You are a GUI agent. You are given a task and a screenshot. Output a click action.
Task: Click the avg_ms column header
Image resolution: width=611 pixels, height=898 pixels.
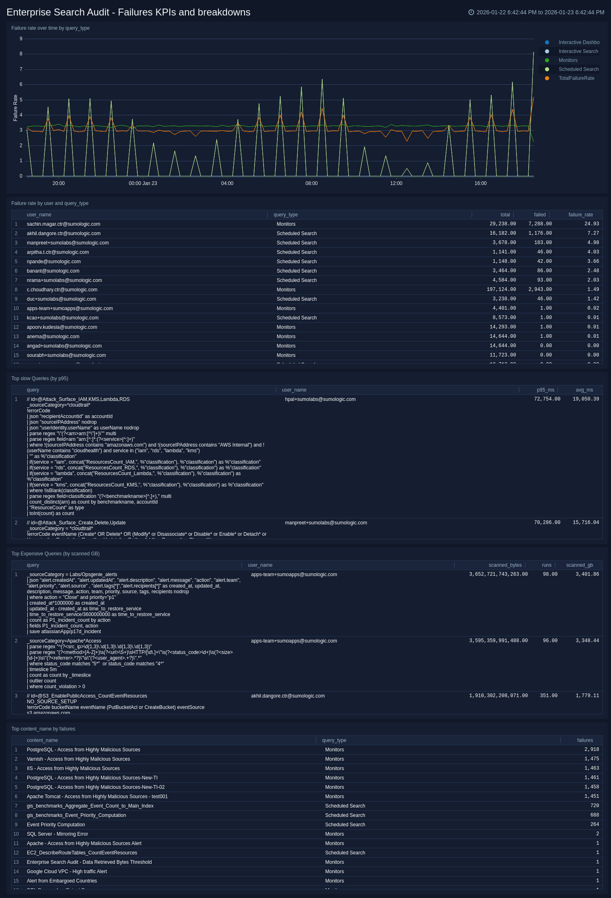[584, 390]
